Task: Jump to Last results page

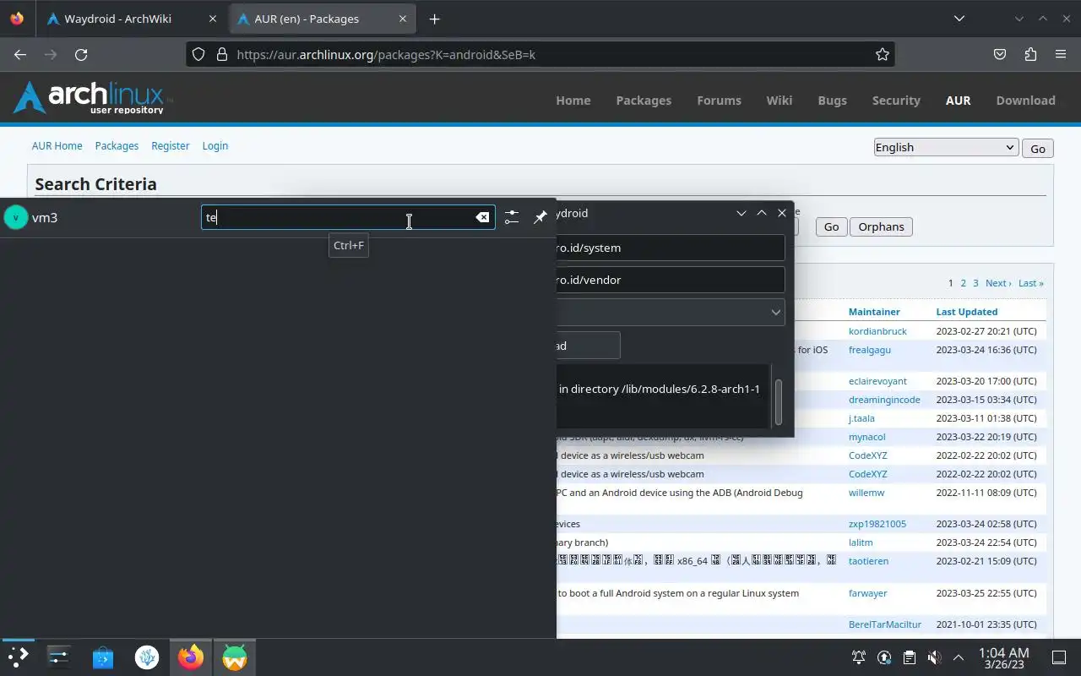Action: tap(1030, 283)
